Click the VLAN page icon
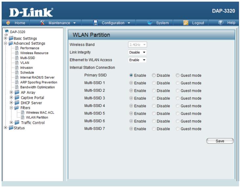This screenshot has height=187, width=240. [17, 63]
